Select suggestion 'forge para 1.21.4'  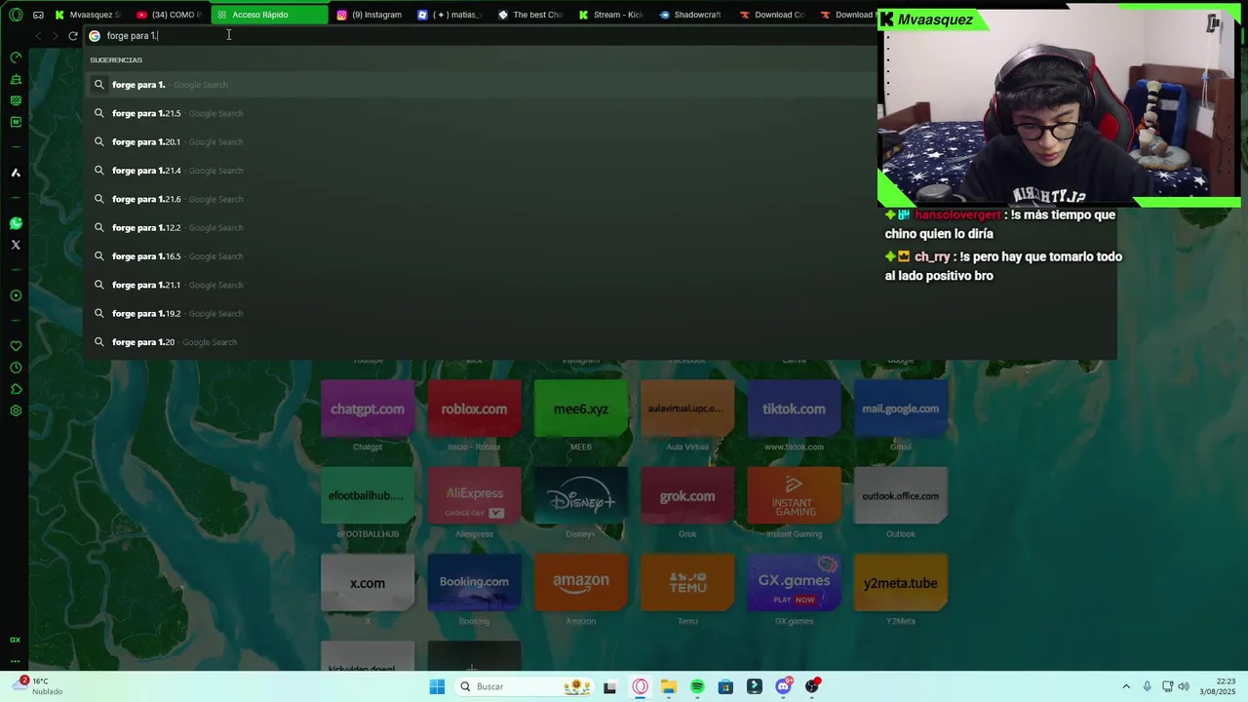[478, 171]
